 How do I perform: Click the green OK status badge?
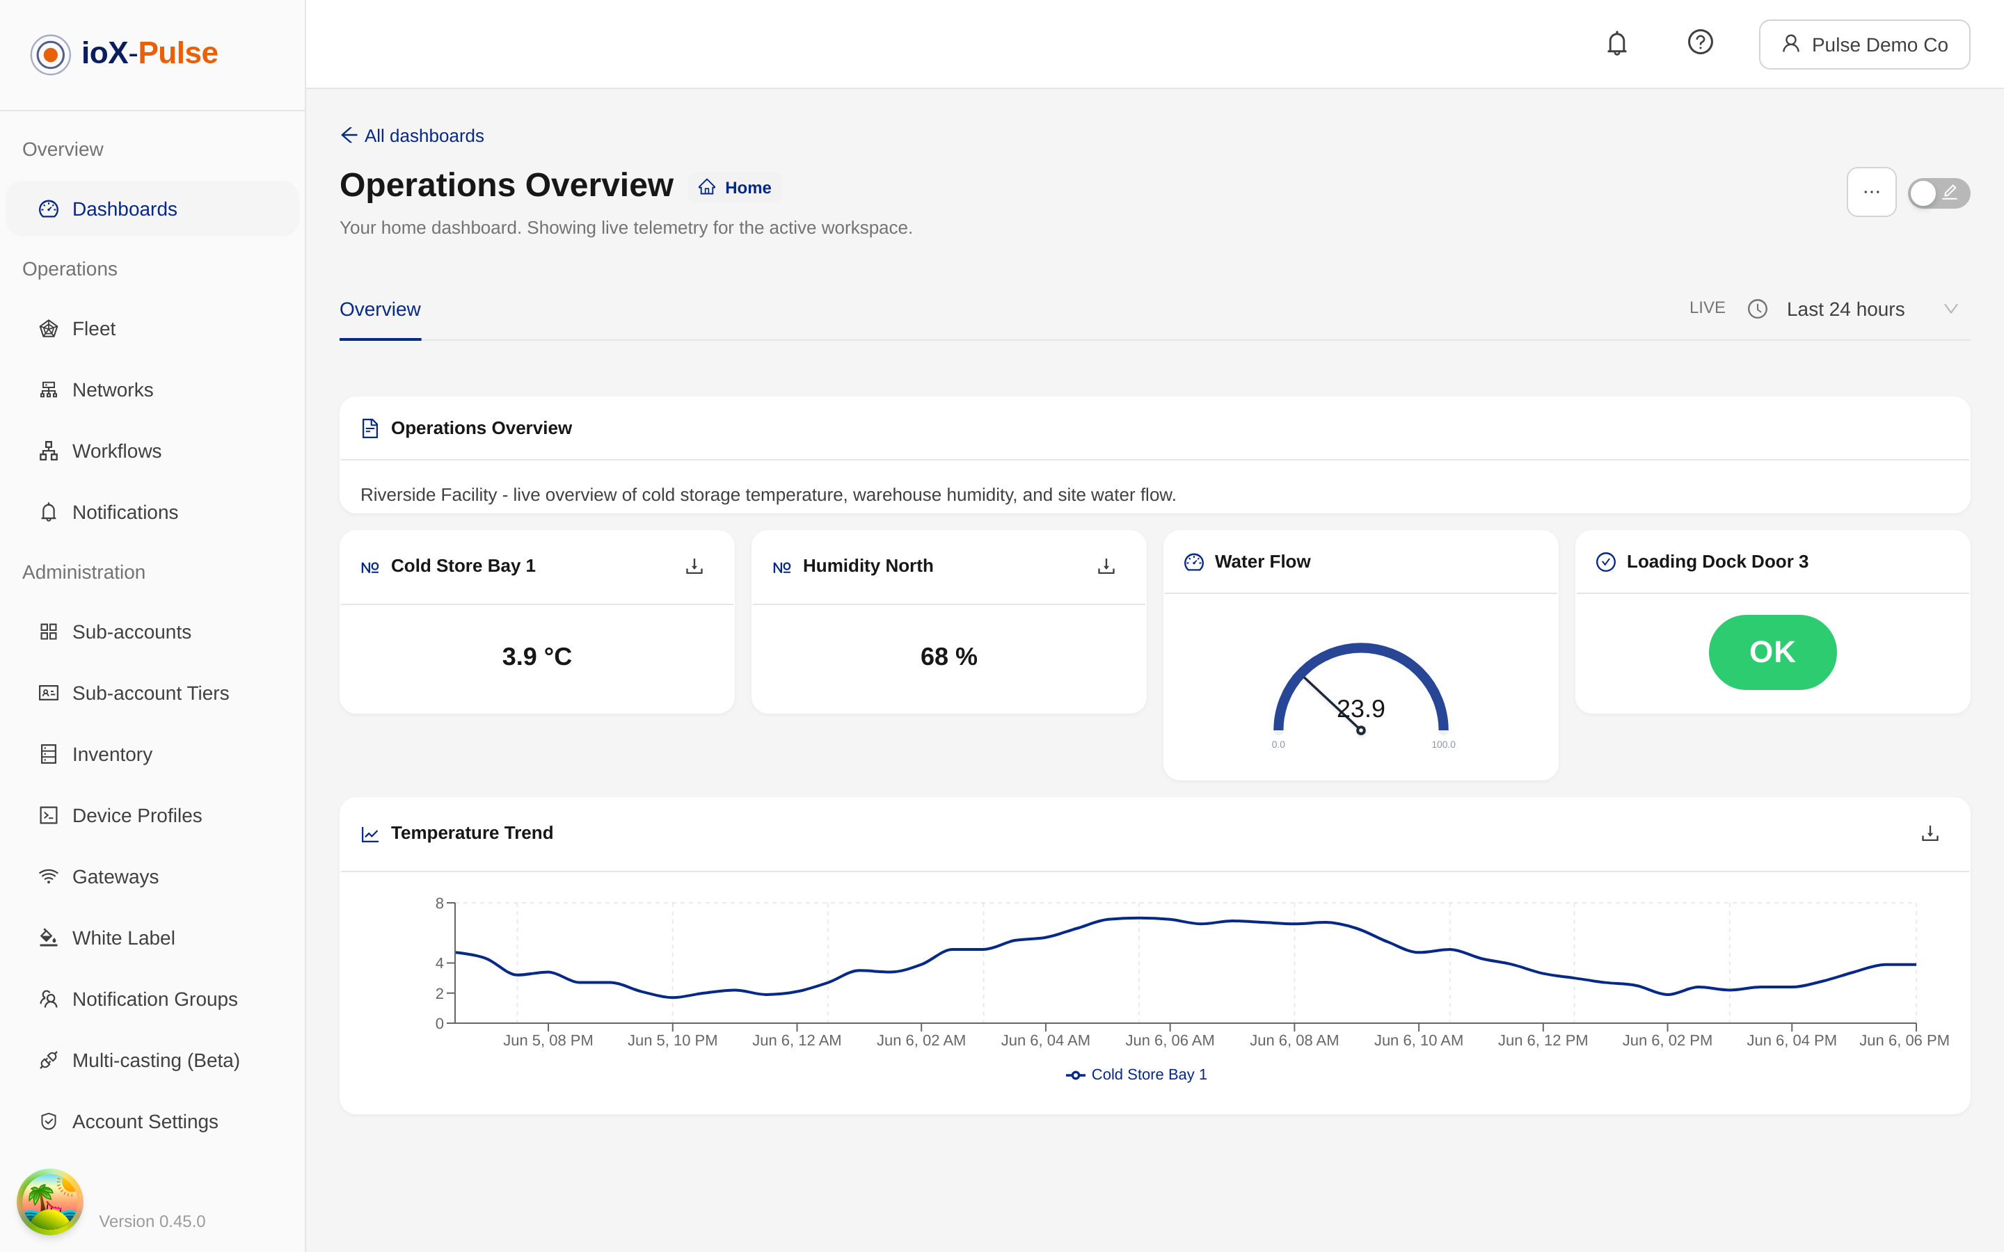click(x=1772, y=652)
